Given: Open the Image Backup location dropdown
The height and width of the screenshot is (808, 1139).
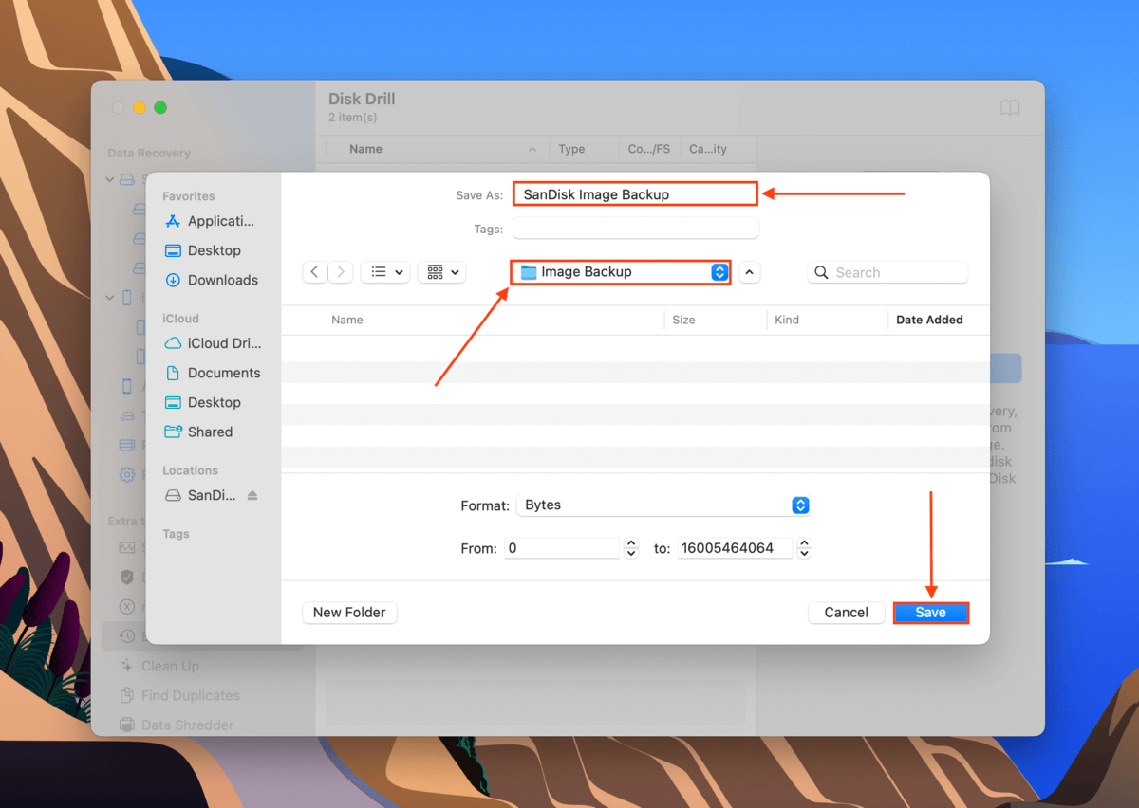Looking at the screenshot, I should (621, 272).
